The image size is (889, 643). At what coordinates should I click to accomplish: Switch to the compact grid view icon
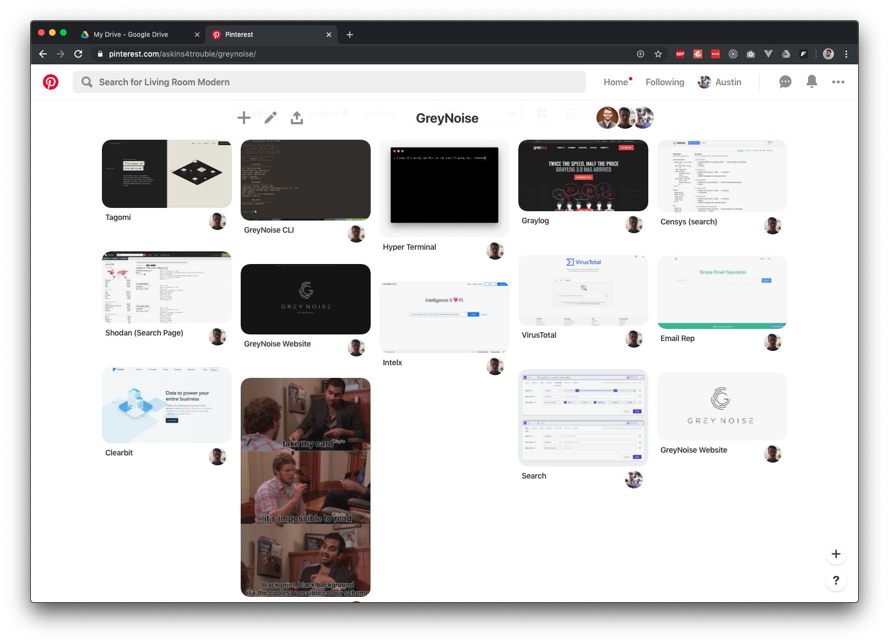pyautogui.click(x=571, y=113)
